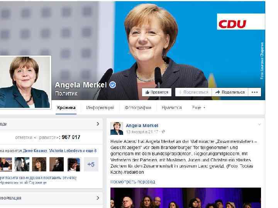Switch to the Информация tab

click(100, 107)
